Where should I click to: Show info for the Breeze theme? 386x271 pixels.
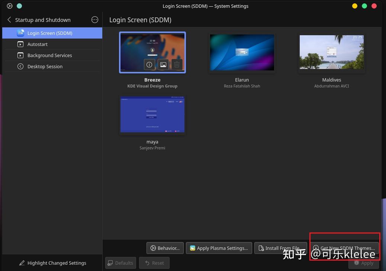(x=149, y=65)
